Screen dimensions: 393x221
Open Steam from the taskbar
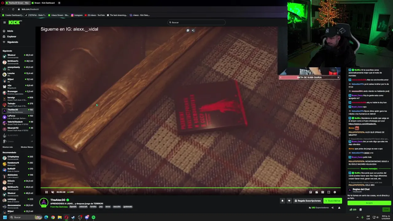(73, 217)
